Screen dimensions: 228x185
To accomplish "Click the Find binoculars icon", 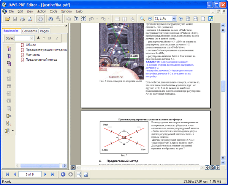I will tap(51, 19).
